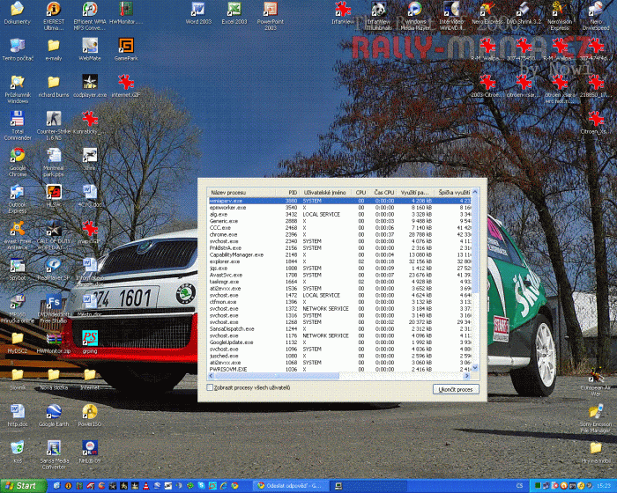Open the Excel 2003 desktop shortcut

(234, 10)
